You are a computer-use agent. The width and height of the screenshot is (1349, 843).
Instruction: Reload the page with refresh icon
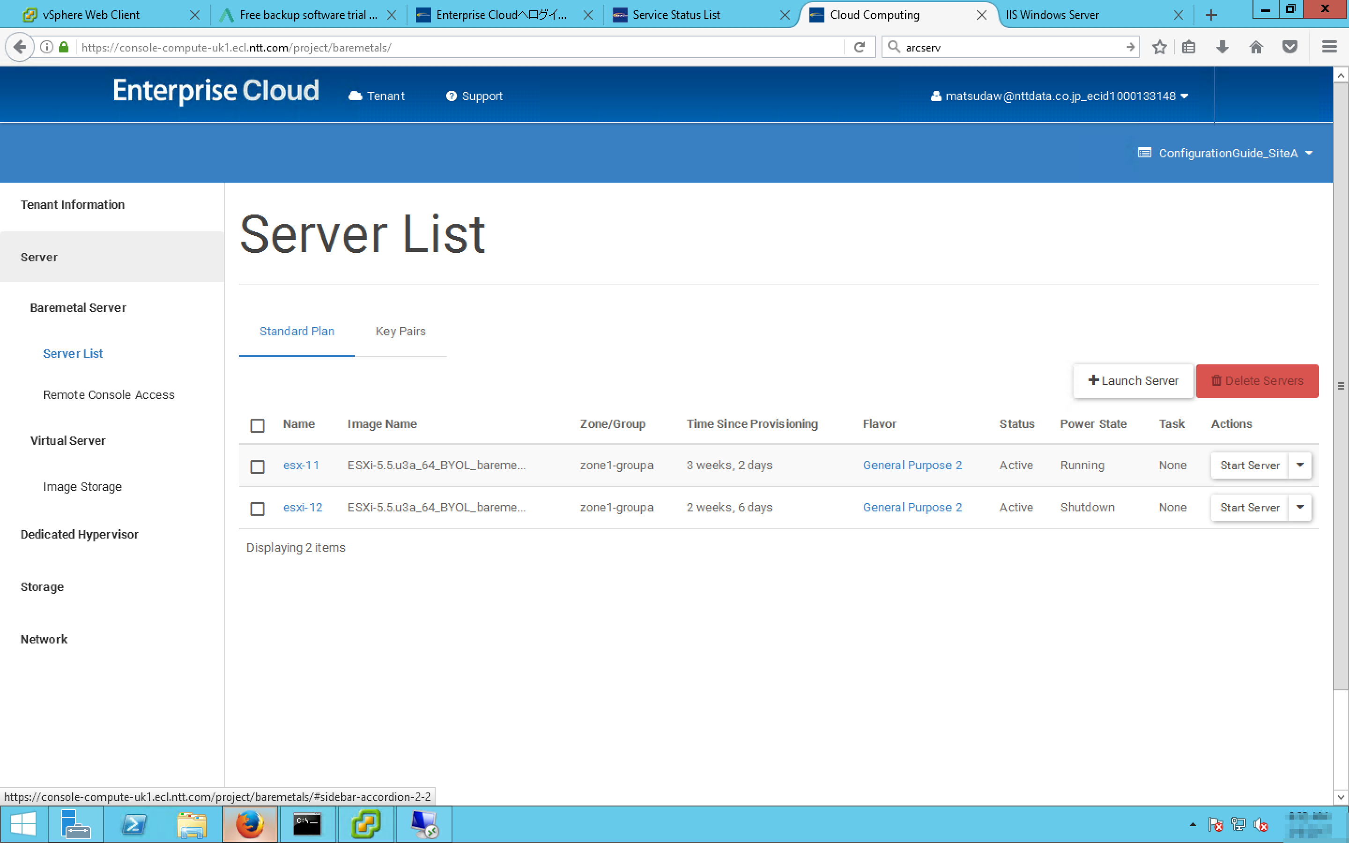coord(859,47)
